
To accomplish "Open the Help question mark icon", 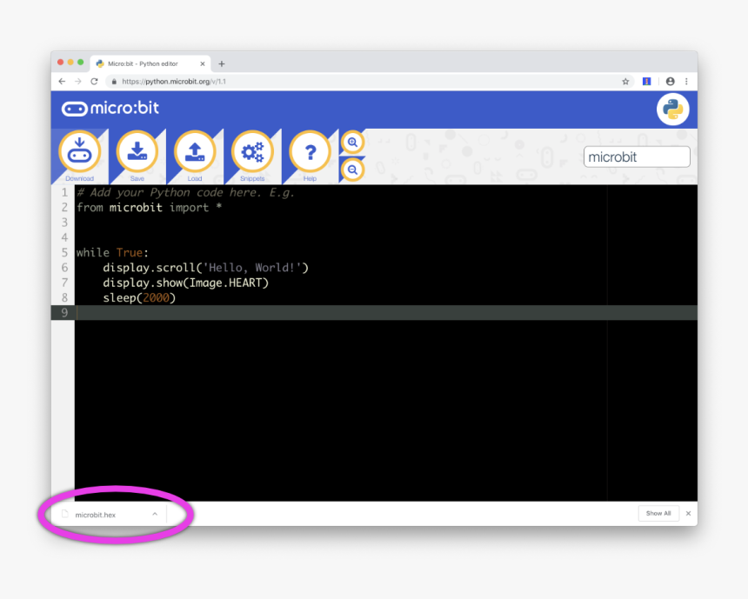I will (x=310, y=153).
